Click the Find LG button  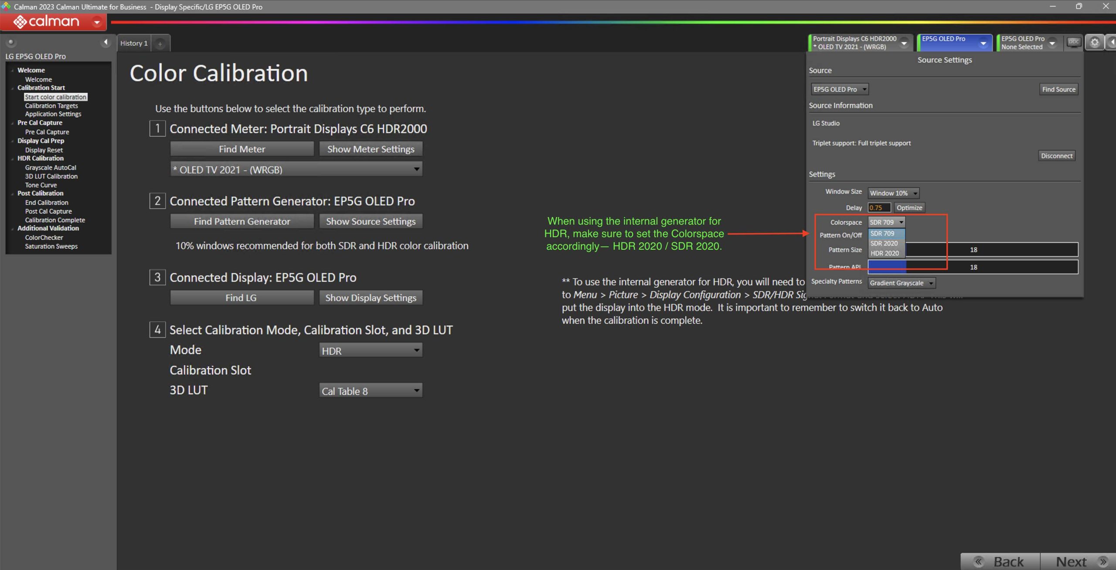point(242,298)
